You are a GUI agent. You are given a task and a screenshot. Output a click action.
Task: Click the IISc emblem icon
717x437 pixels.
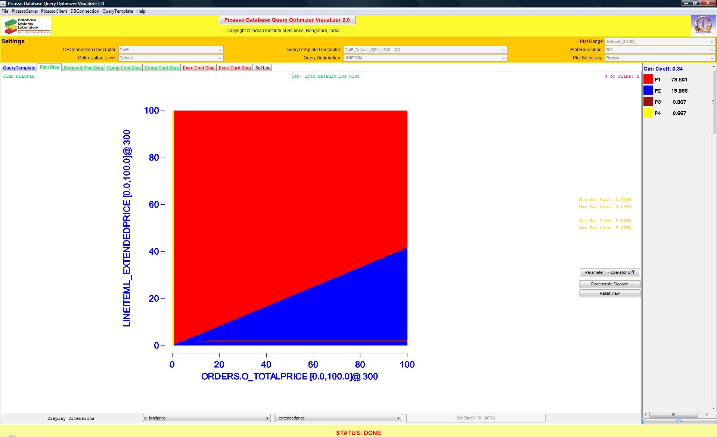702,26
